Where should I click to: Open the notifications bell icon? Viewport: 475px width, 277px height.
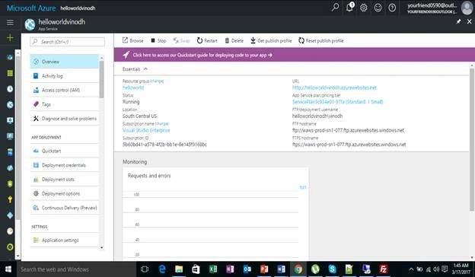349,8
